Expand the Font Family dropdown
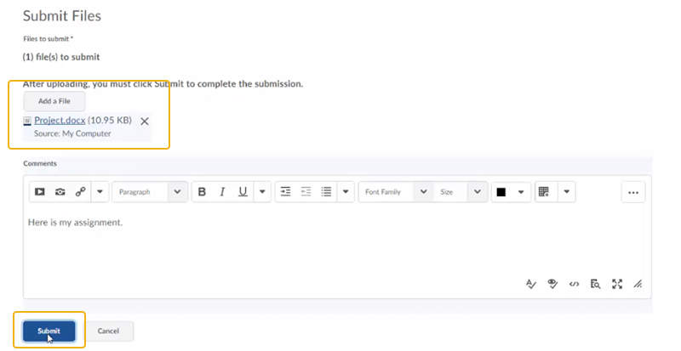The image size is (681, 351). click(x=395, y=192)
